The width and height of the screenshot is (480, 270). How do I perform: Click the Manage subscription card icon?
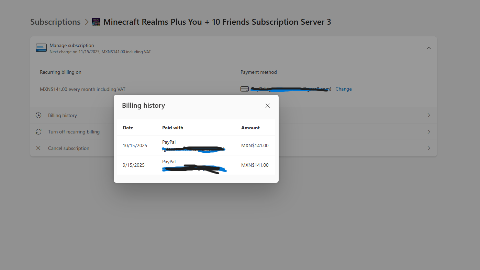41,48
